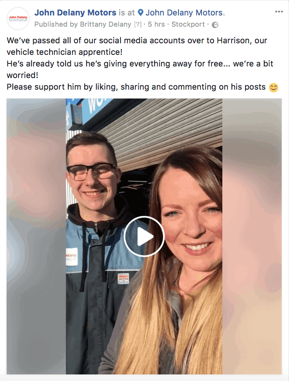Open the 5 hrs post timestamp
The width and height of the screenshot is (289, 381).
156,24
